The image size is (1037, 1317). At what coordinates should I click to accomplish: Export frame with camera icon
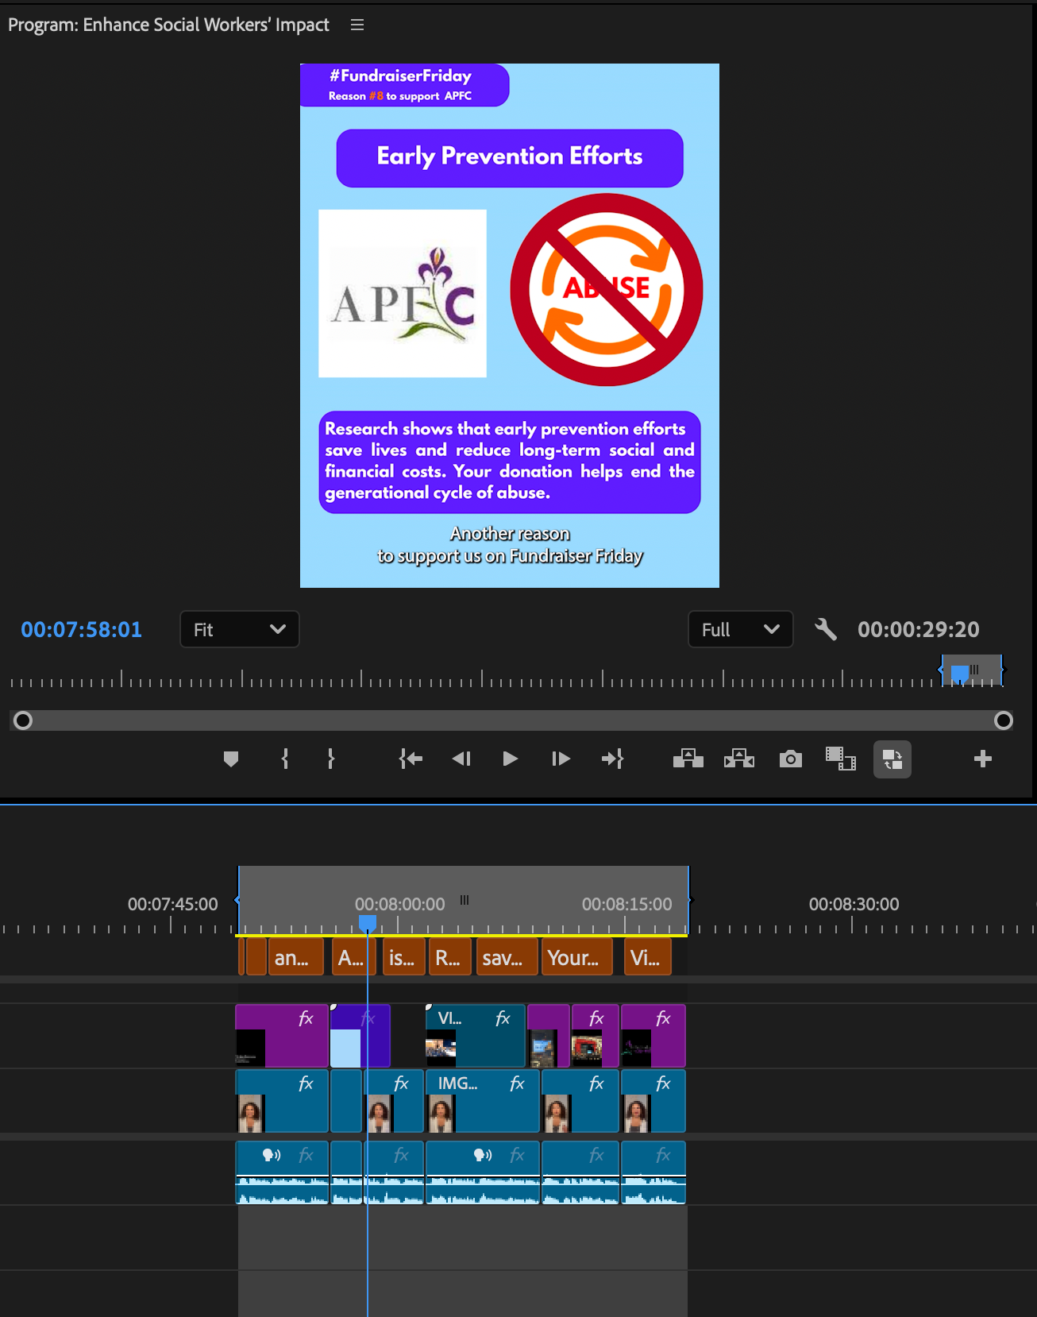tap(790, 759)
